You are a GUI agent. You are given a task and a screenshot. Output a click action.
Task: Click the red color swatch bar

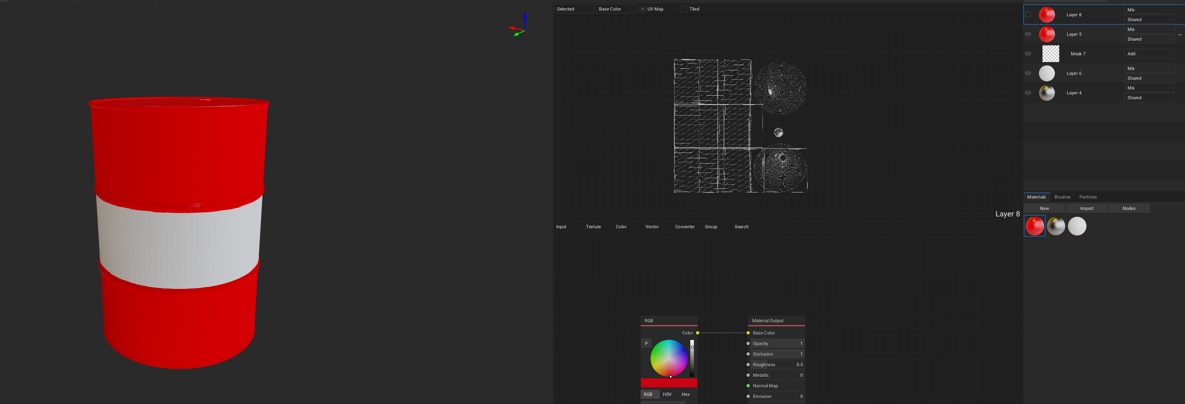pyautogui.click(x=669, y=383)
